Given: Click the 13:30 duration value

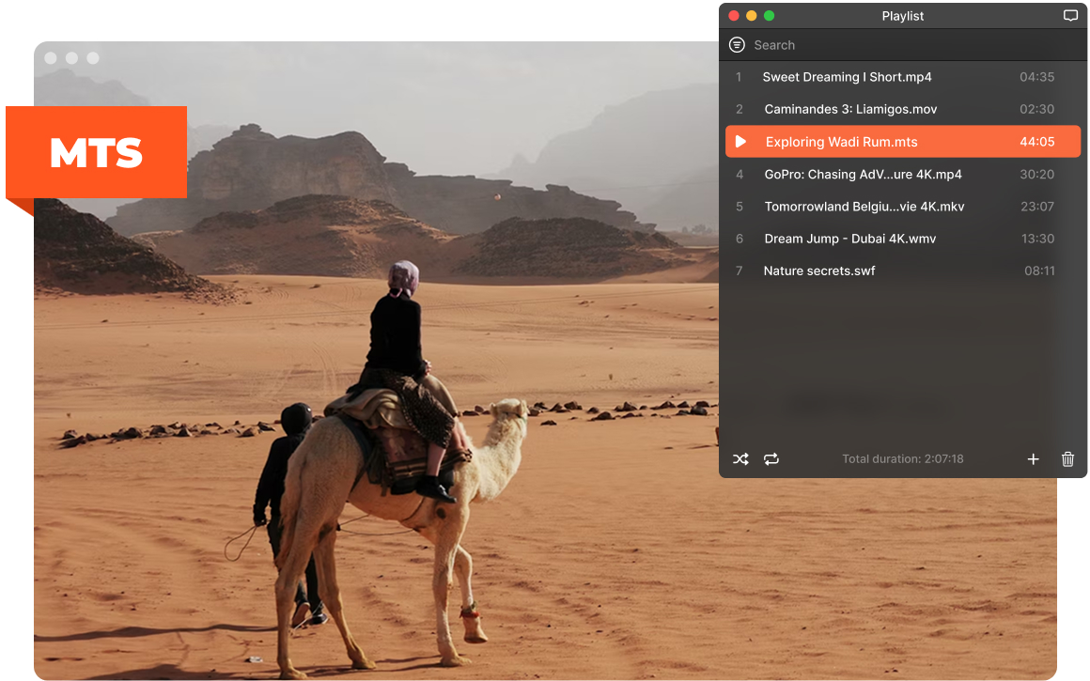Looking at the screenshot, I should [1037, 239].
